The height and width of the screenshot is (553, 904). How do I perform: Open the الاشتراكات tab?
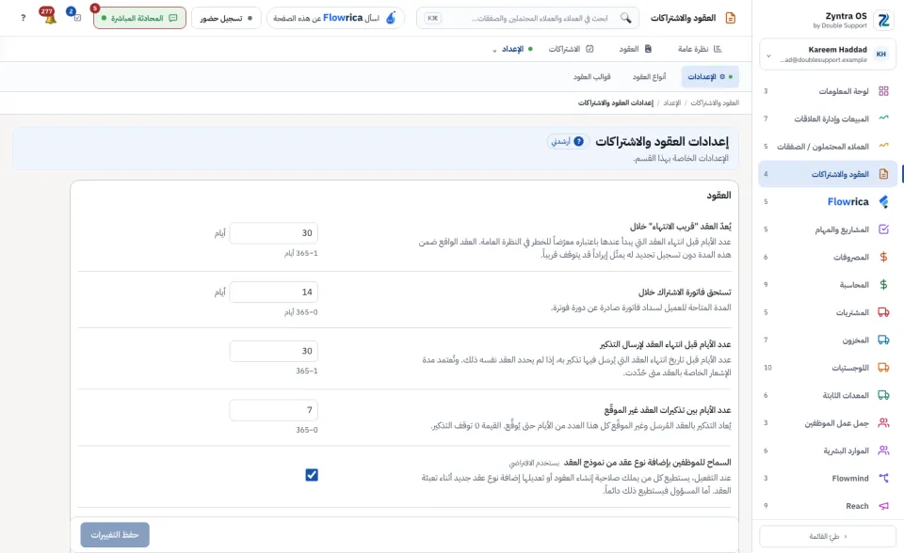click(x=571, y=49)
